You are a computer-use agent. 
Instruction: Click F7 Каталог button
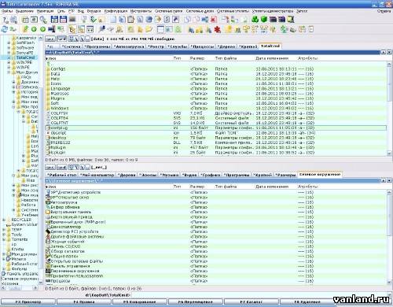coord(252,301)
